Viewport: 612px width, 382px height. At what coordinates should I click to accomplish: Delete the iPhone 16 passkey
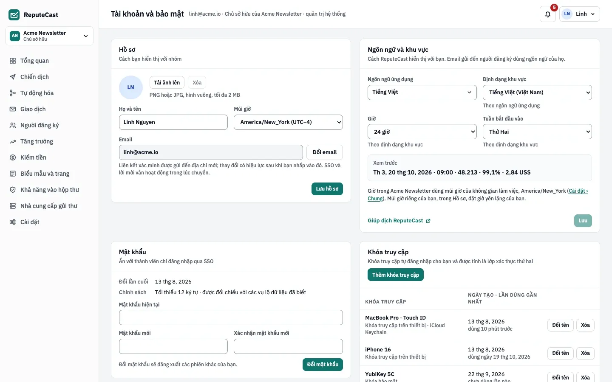[585, 353]
